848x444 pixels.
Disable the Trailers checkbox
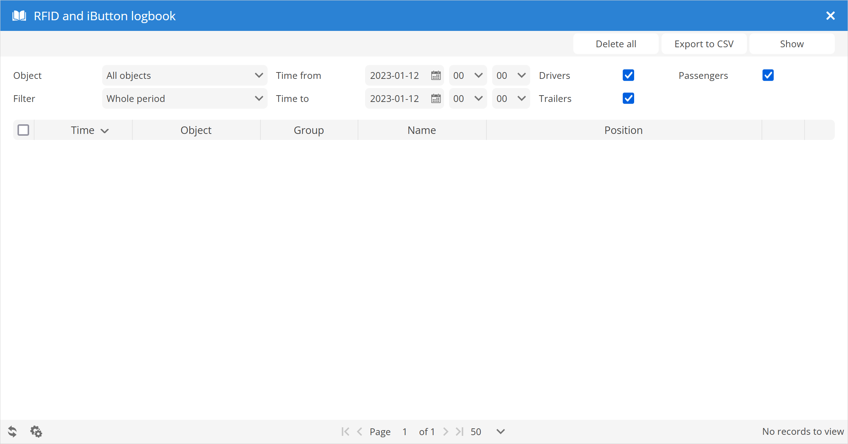[x=628, y=98]
